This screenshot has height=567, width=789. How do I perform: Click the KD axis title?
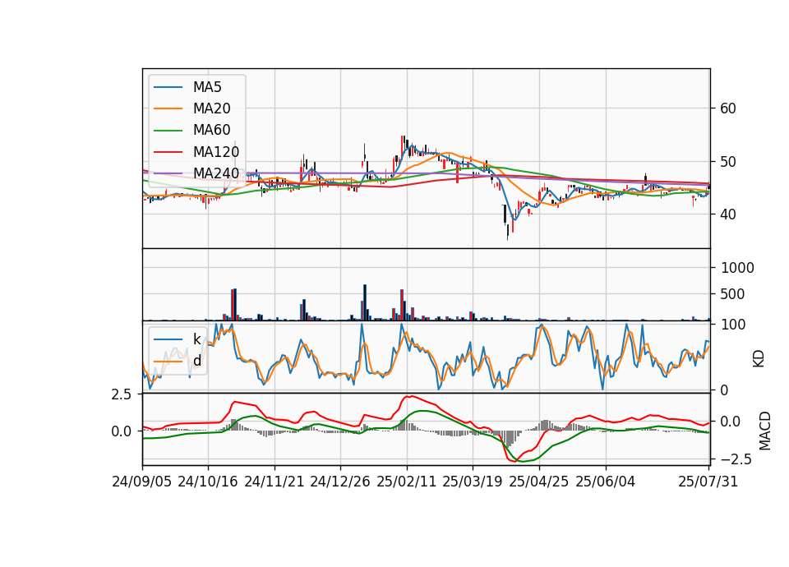(x=759, y=359)
